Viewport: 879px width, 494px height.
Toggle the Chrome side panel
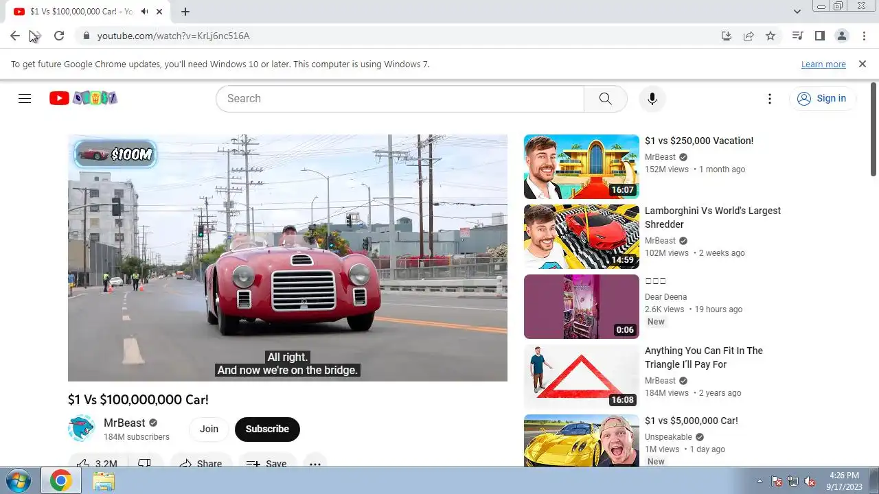(x=819, y=36)
